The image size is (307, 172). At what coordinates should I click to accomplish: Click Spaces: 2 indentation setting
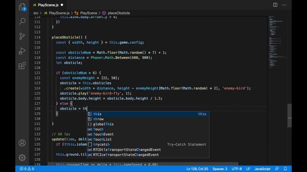click(x=220, y=169)
